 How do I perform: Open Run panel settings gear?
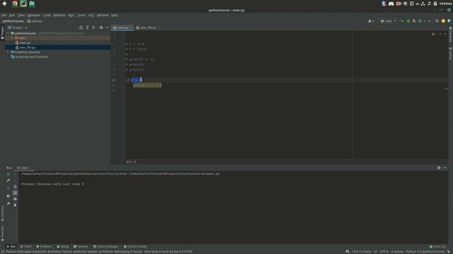coord(439,168)
